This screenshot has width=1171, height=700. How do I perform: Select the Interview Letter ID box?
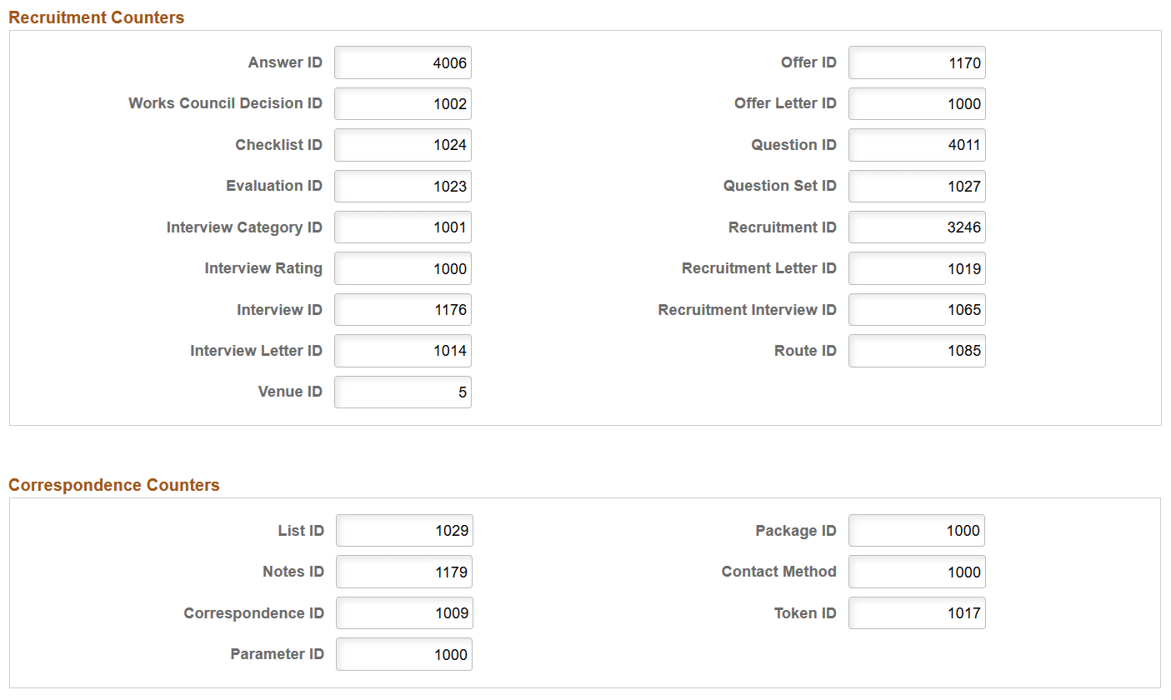pyautogui.click(x=403, y=350)
